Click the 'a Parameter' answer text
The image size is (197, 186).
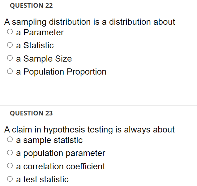click(40, 32)
